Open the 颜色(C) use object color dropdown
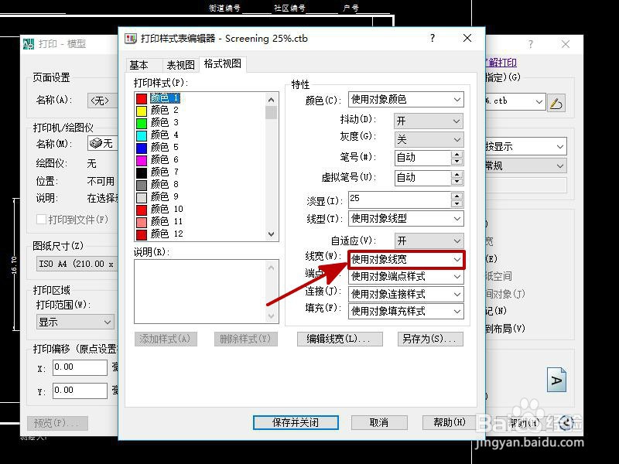 pyautogui.click(x=405, y=100)
